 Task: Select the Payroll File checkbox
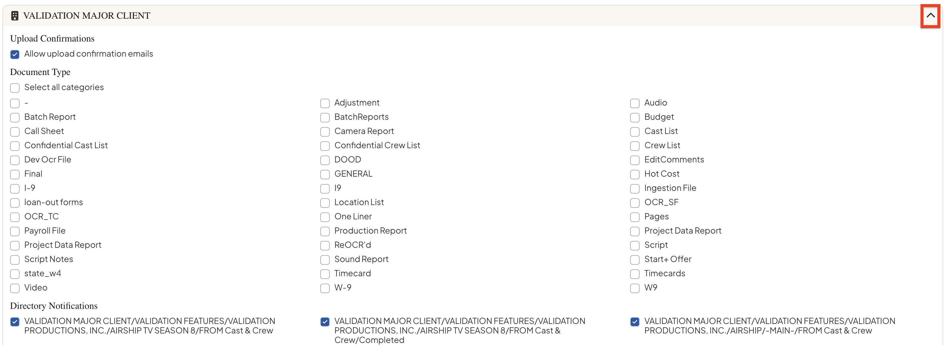15,231
